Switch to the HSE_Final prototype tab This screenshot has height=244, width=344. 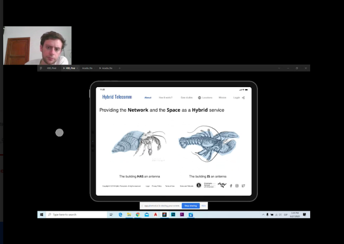coord(70,68)
